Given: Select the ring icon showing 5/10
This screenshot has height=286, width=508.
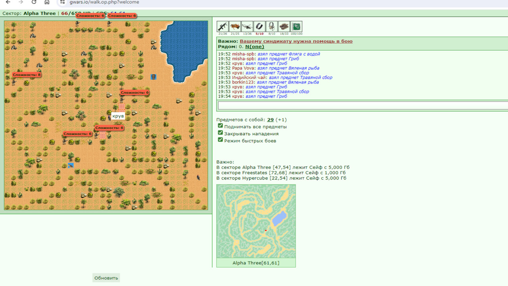Looking at the screenshot, I should (x=260, y=27).
